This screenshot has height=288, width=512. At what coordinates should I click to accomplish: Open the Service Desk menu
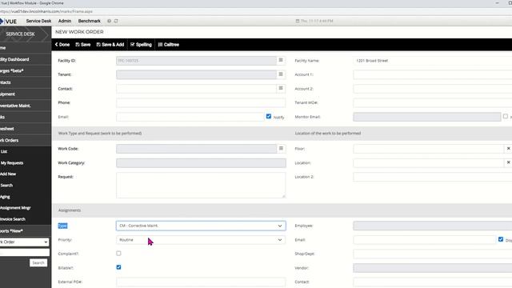pyautogui.click(x=38, y=21)
